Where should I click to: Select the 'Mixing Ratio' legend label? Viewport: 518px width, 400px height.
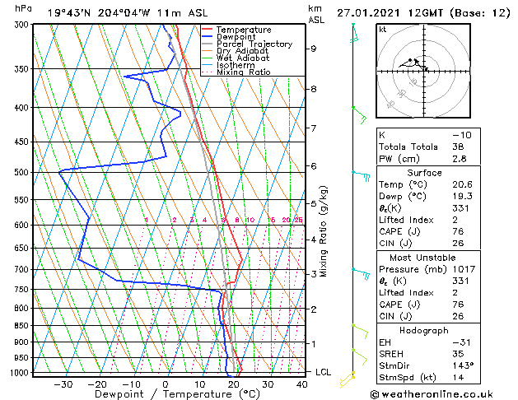click(244, 72)
